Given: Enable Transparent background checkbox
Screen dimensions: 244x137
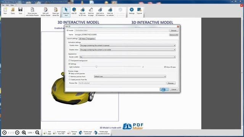Looking at the screenshot, I should point(69,61).
